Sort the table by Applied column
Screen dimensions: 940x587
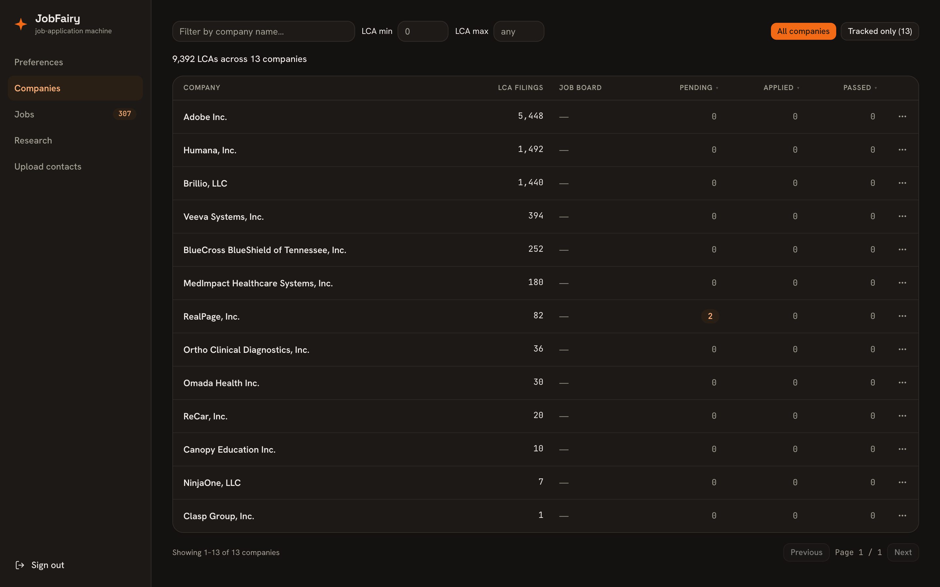pyautogui.click(x=781, y=88)
